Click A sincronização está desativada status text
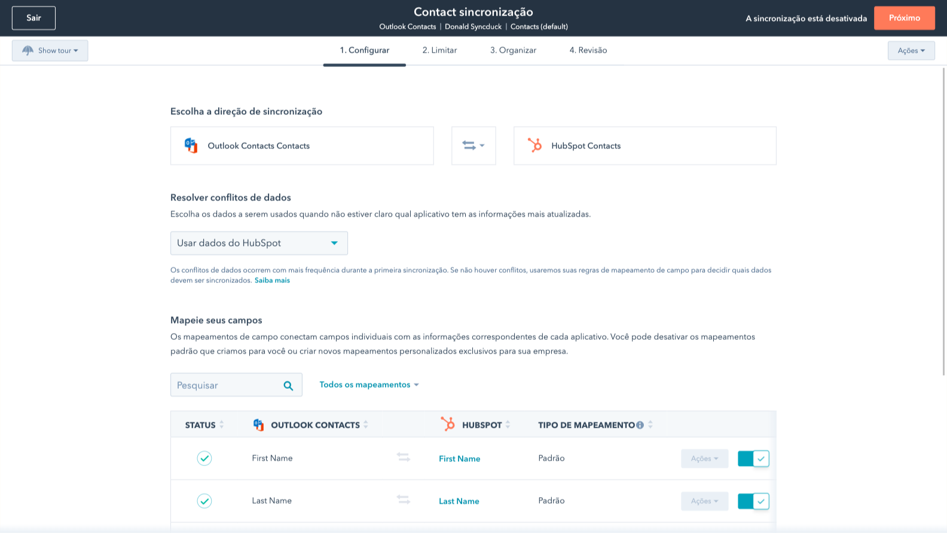Screen dimensions: 947x533 coord(807,19)
